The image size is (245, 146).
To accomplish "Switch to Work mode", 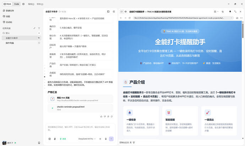I will (x=7, y=4).
